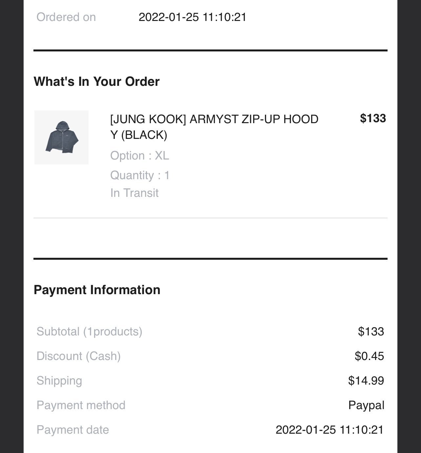Select the Paypal payment method value

366,405
